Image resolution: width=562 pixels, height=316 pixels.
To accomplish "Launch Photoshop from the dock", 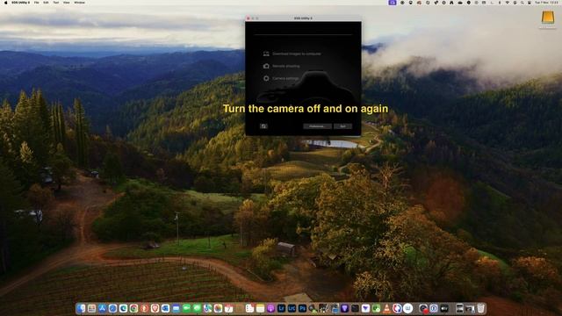I will (x=302, y=308).
